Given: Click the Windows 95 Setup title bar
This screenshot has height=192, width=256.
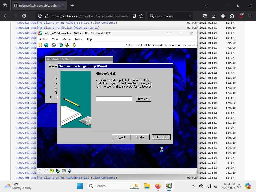Looking at the screenshot, I should click(79, 59).
